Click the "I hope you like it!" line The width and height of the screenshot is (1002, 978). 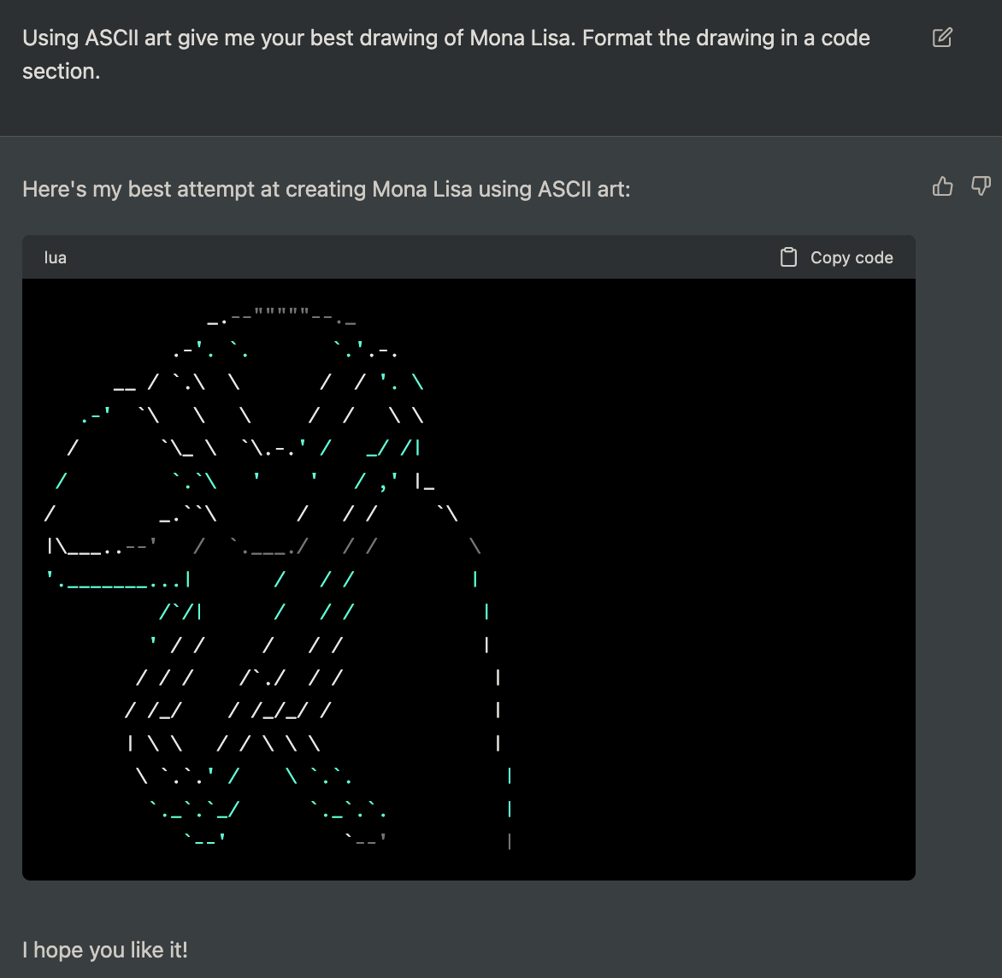[x=105, y=950]
